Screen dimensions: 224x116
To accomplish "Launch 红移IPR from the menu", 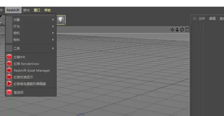I will (31, 57).
